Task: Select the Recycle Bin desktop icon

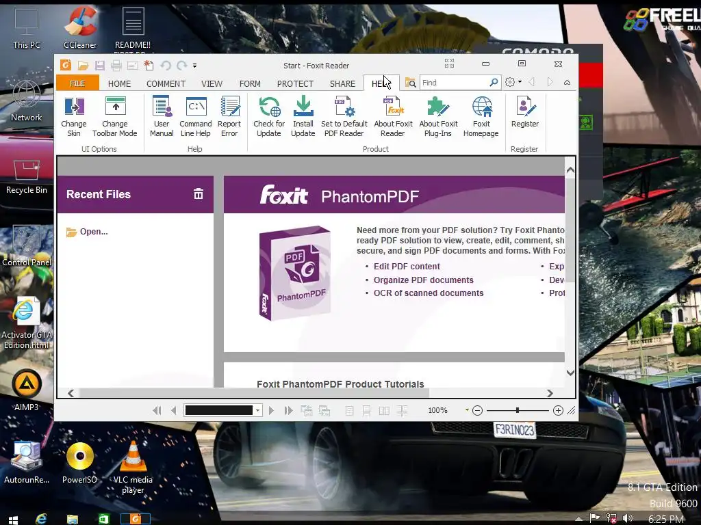Action: (27, 176)
